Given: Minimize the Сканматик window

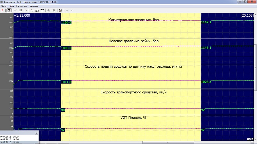Looking at the screenshot, I should point(240,2).
